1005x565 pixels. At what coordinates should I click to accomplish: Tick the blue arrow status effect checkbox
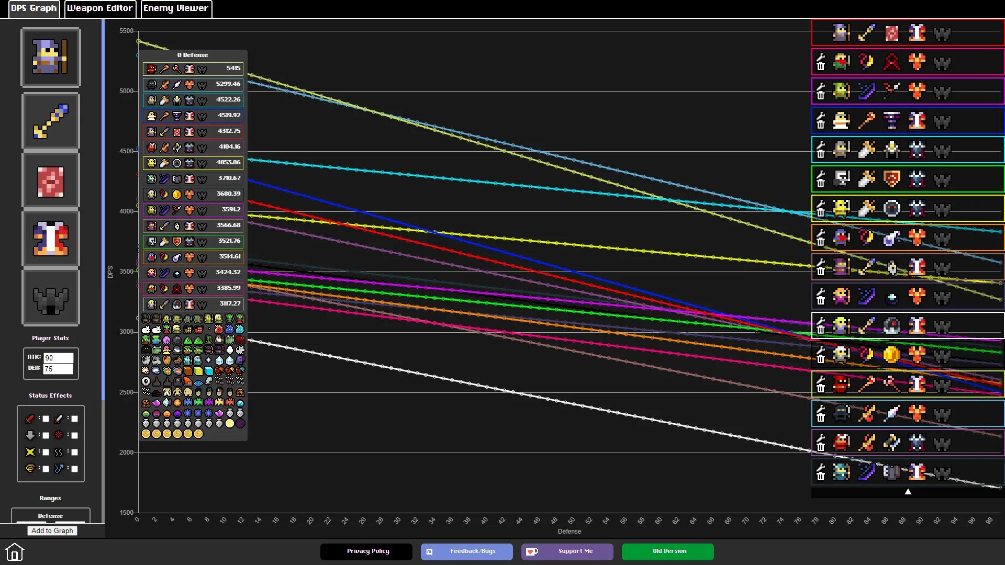click(74, 469)
